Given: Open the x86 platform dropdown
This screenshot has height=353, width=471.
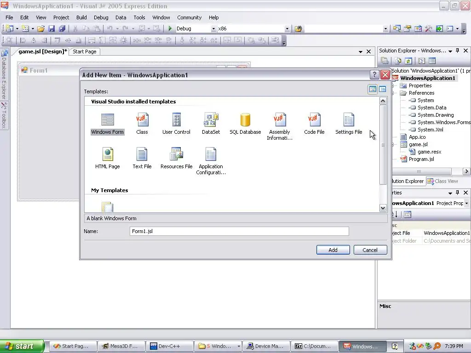Looking at the screenshot, I should [x=287, y=29].
